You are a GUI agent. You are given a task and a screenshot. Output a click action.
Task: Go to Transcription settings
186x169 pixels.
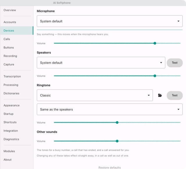point(17,77)
